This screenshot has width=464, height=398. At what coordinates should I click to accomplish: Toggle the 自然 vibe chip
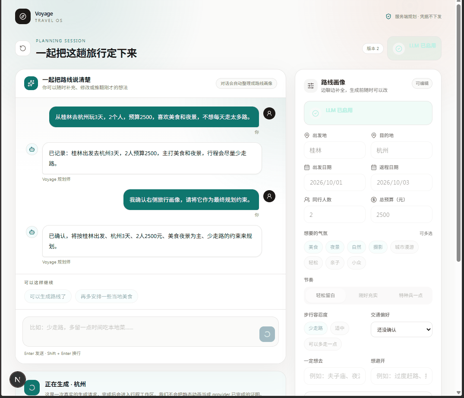coord(356,247)
